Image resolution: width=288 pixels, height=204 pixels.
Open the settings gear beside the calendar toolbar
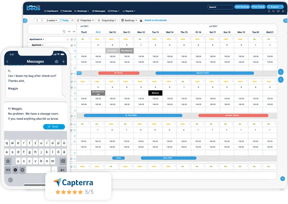tap(25, 21)
